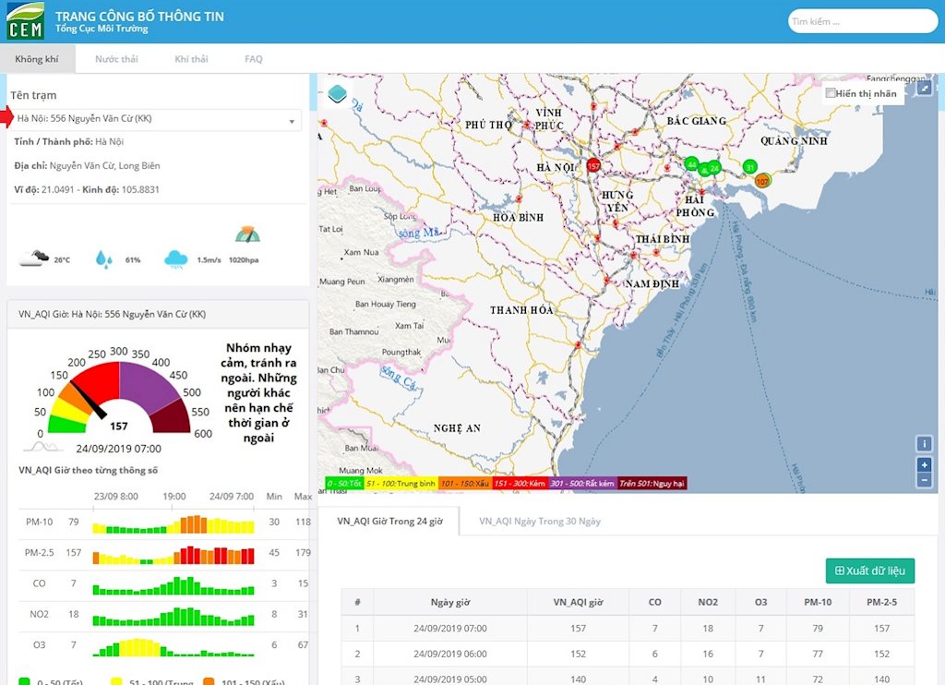Click the green 31 station marker

pyautogui.click(x=750, y=167)
